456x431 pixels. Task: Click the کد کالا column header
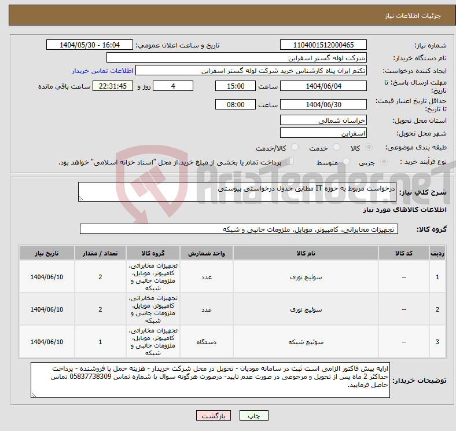(404, 253)
